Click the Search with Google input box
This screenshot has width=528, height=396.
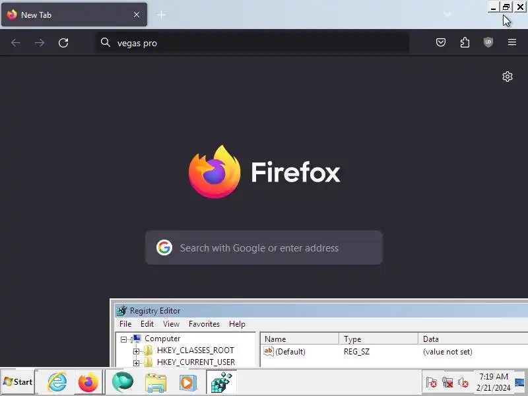(264, 248)
